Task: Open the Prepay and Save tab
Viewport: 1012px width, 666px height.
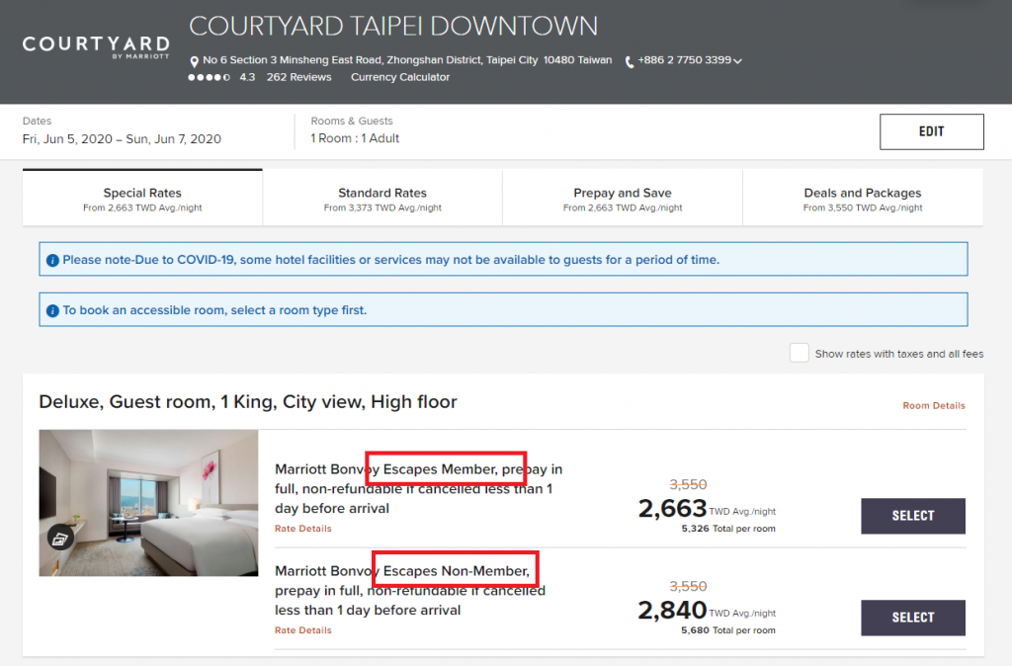Action: pos(623,199)
